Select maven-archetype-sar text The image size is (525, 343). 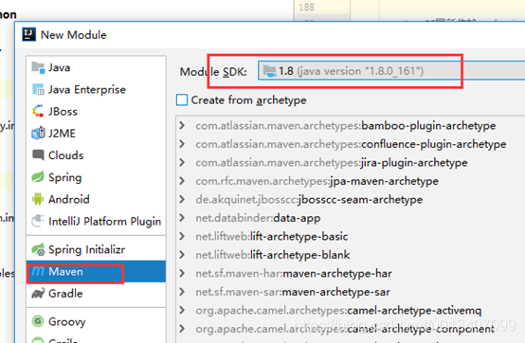click(x=336, y=292)
